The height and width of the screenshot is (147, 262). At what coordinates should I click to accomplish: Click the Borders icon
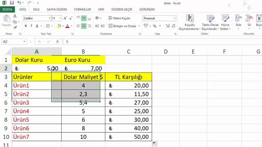[x=48, y=26]
